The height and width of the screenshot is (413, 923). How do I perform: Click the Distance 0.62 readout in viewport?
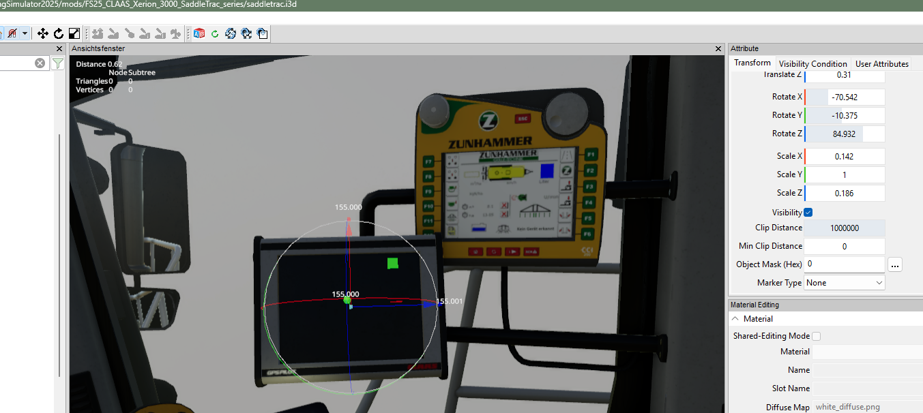(99, 64)
